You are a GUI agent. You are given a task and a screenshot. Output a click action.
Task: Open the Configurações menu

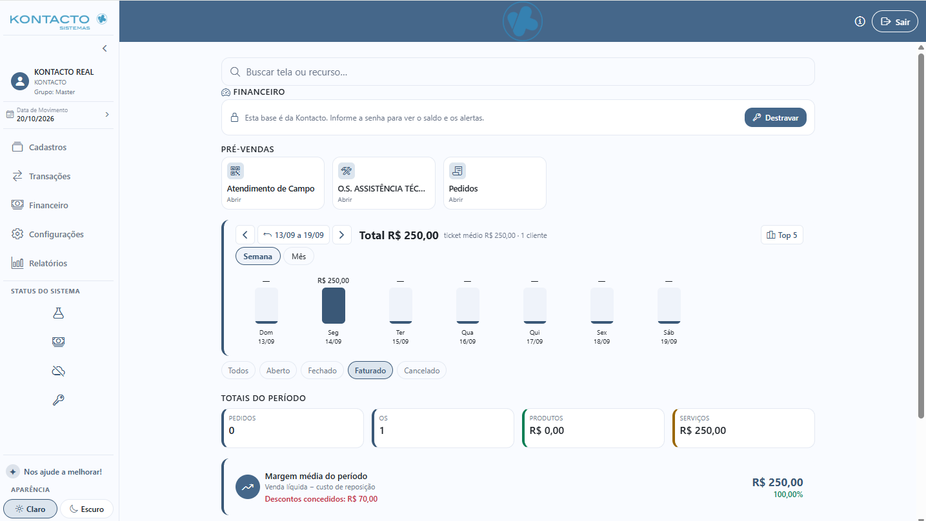point(59,234)
